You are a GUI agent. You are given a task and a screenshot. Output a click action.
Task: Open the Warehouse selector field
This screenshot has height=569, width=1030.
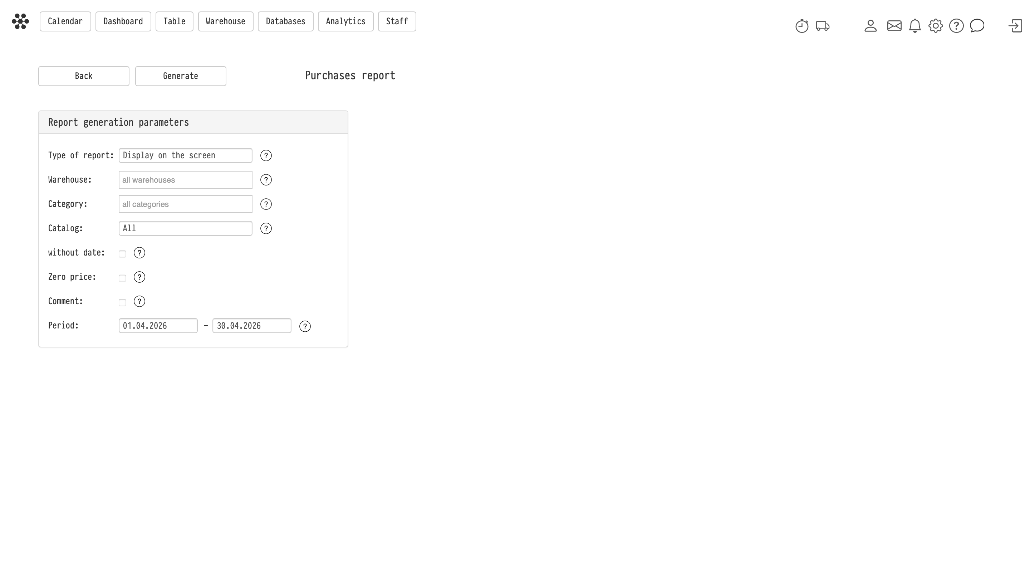pos(185,180)
